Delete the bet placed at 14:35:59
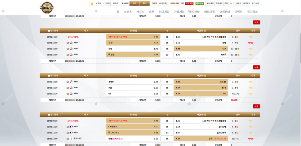The width and height of the screenshot is (301, 146). coord(256,106)
